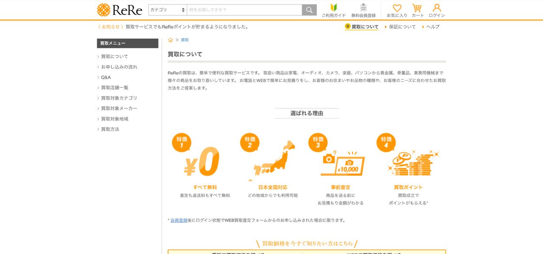Open the カテゴリ dropdown
Viewport: 543px width, 254px height.
tap(168, 10)
